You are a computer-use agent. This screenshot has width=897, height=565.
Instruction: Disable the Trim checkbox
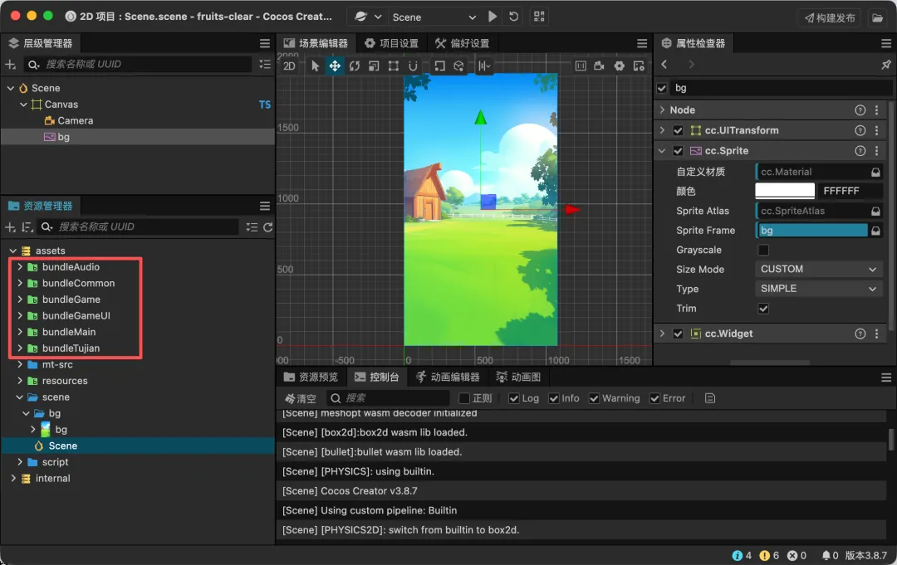click(763, 309)
